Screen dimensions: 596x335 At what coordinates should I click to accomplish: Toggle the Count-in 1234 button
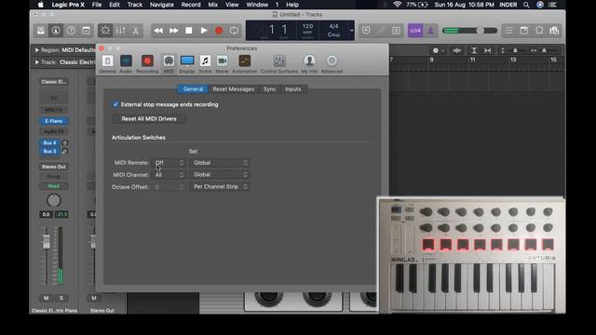tap(415, 31)
